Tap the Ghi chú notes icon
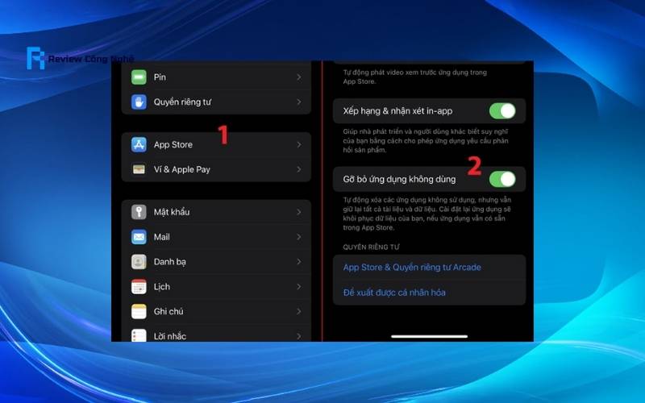 139,311
